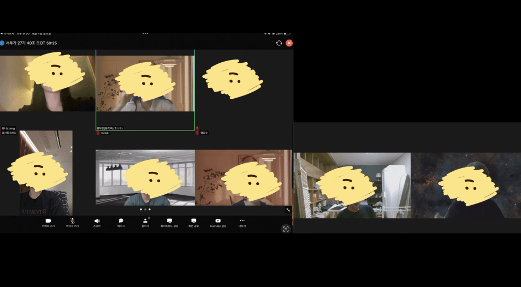Start 화면 공유 screen sharing
The height and width of the screenshot is (287, 521).
(x=194, y=222)
